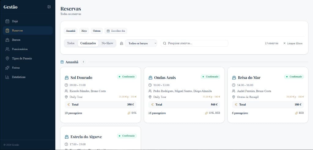Image resolution: width=313 pixels, height=150 pixels.
Task: Click the clock icon beside 17:00 - 19:00
Action: (66, 144)
